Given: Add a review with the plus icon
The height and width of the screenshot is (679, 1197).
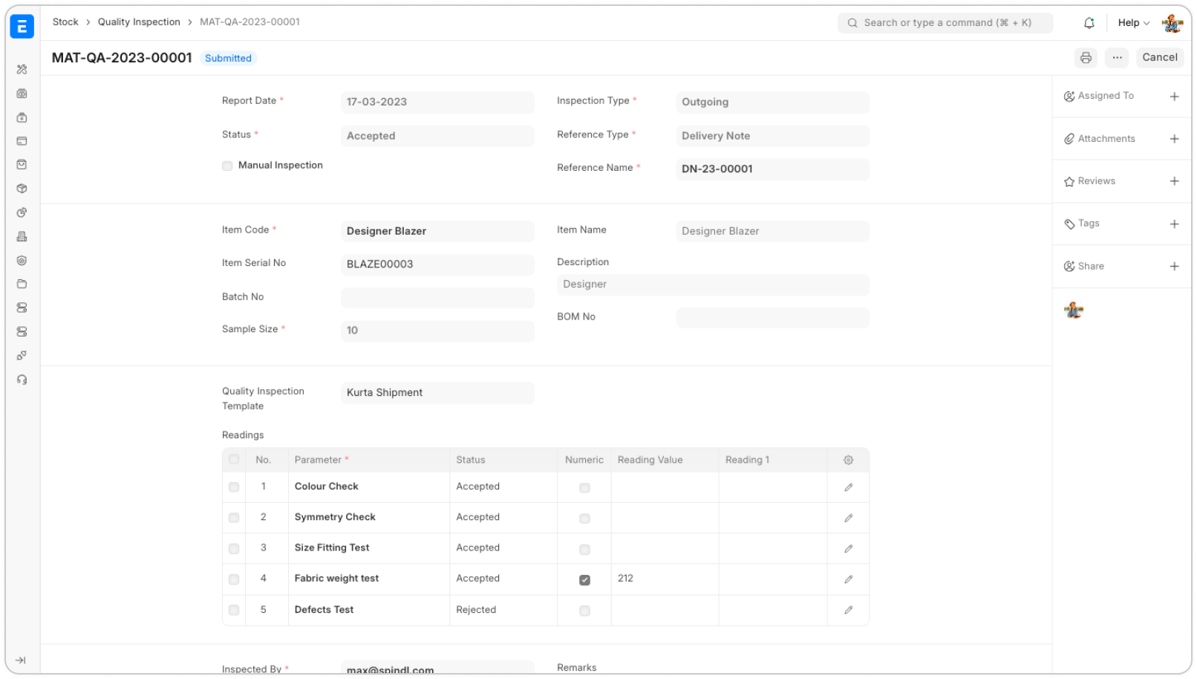Looking at the screenshot, I should click(x=1174, y=181).
